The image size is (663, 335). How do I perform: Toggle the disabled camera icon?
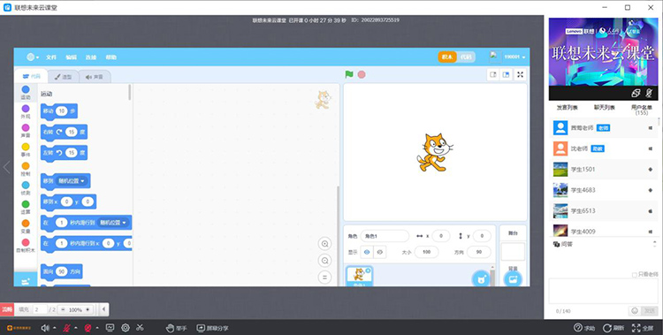pos(88,328)
